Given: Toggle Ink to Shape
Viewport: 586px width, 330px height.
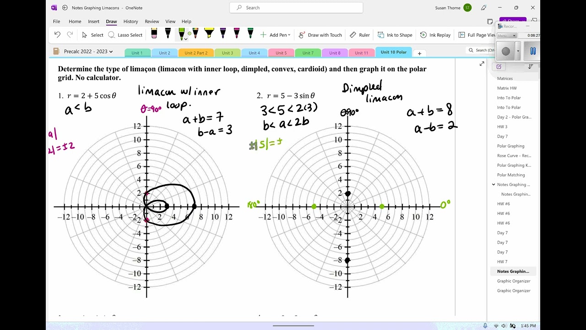Looking at the screenshot, I should [x=395, y=35].
